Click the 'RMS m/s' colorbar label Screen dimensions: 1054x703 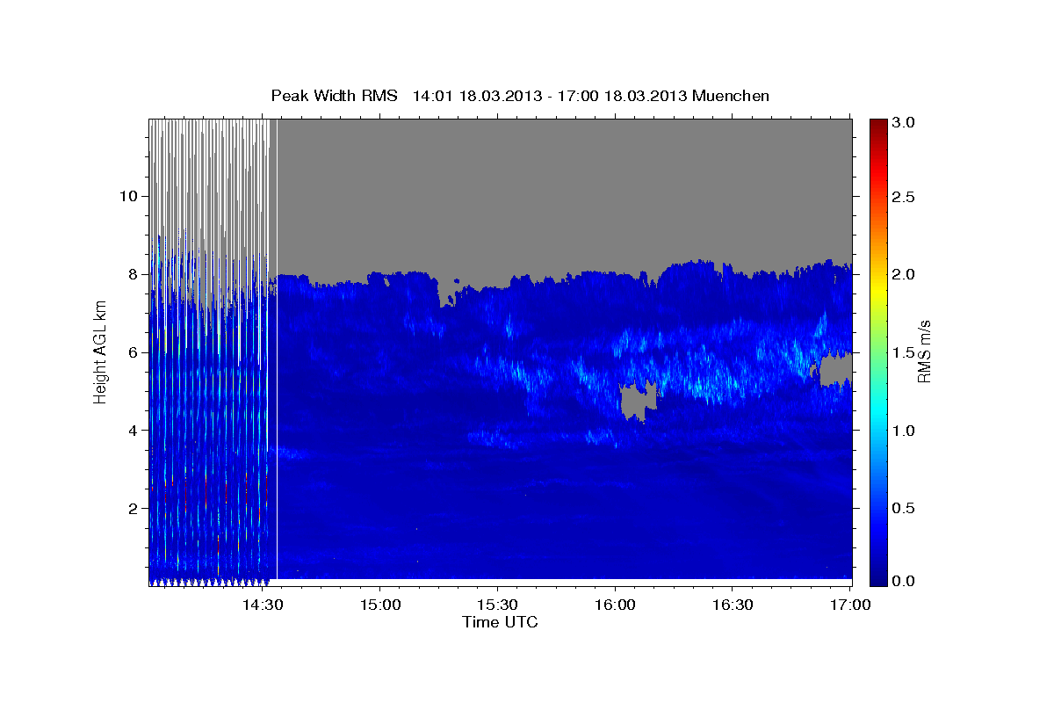point(924,352)
